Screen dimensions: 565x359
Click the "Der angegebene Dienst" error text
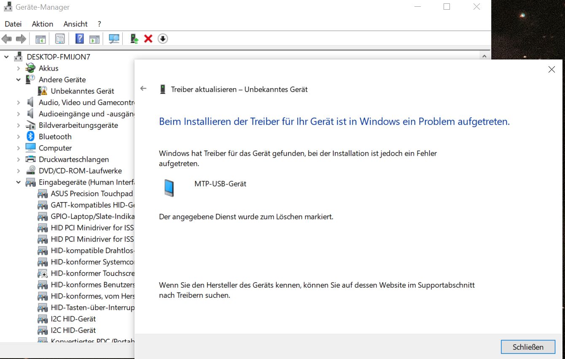(246, 217)
